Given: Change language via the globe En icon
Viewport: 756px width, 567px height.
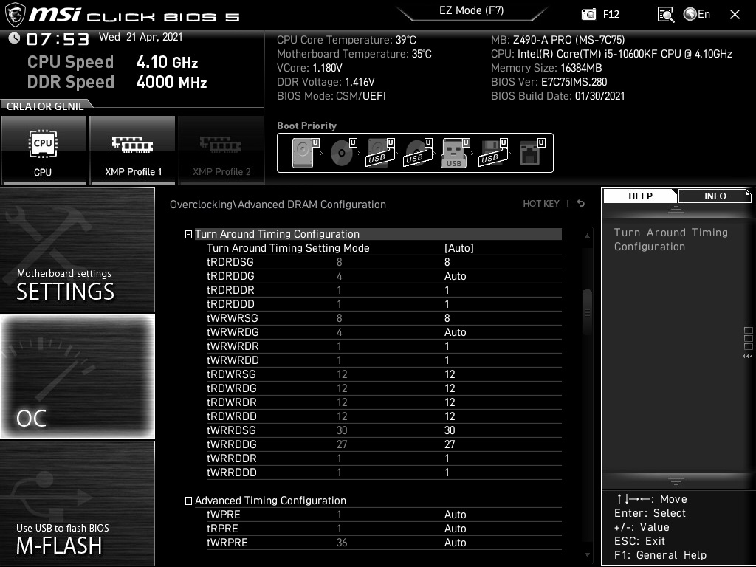Looking at the screenshot, I should point(697,14).
